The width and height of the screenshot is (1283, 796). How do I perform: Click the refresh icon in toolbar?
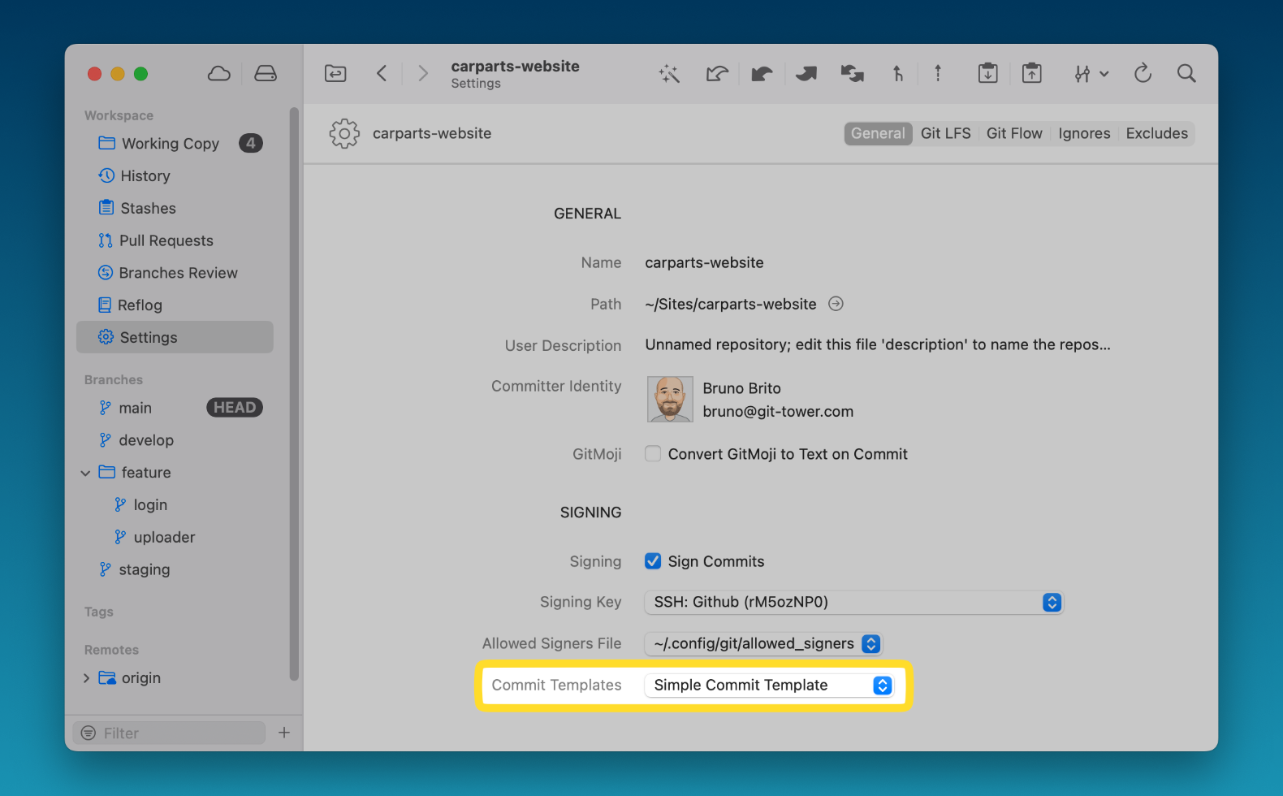(1143, 74)
